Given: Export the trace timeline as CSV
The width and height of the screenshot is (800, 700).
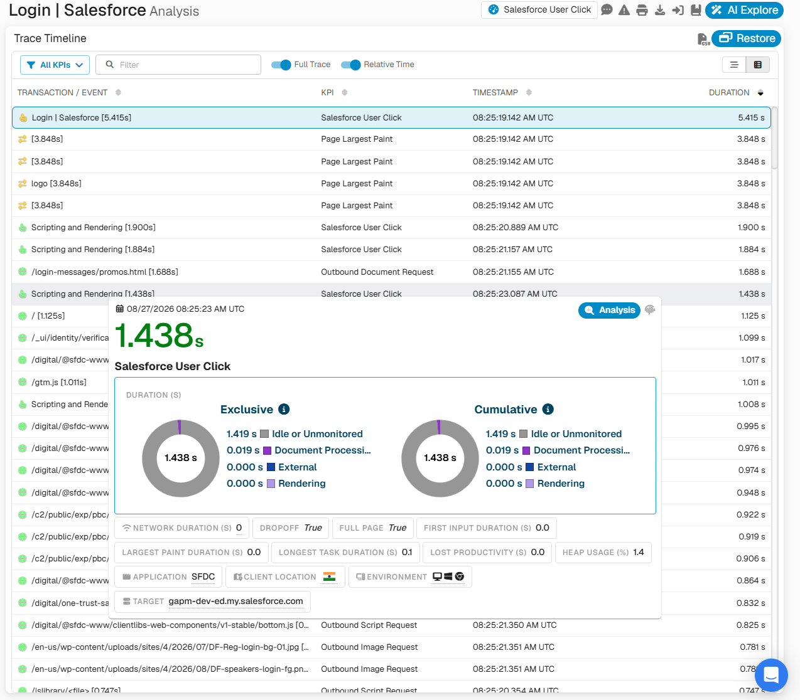Looking at the screenshot, I should [703, 39].
